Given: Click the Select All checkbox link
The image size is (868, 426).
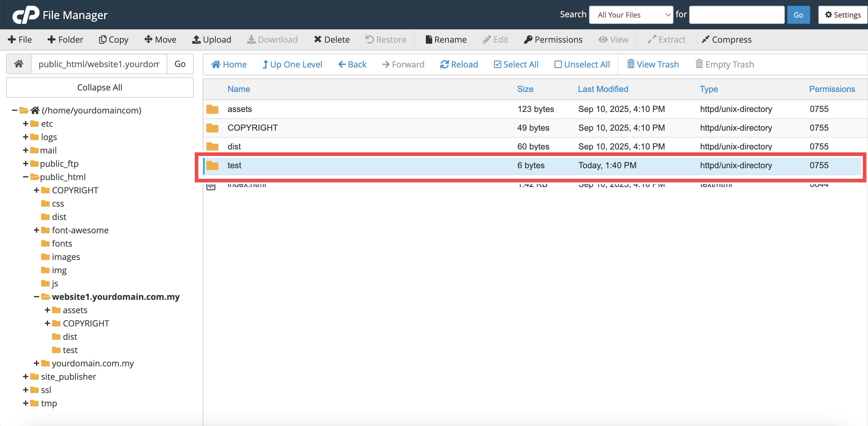Looking at the screenshot, I should 516,64.
